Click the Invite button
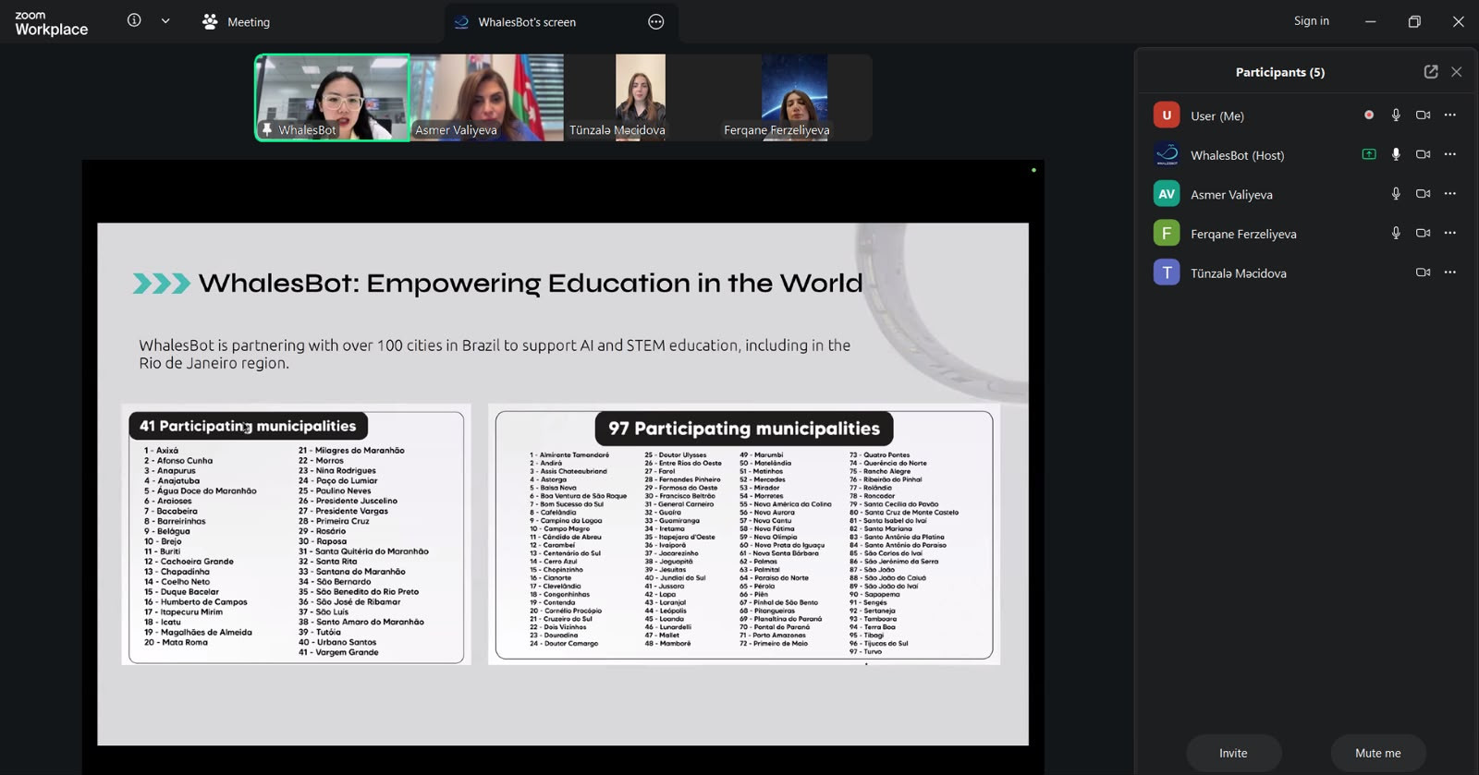 (x=1233, y=753)
